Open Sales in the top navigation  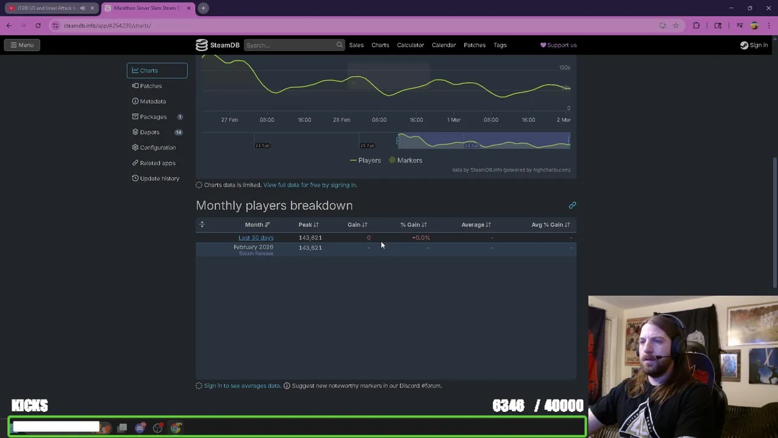click(x=356, y=45)
